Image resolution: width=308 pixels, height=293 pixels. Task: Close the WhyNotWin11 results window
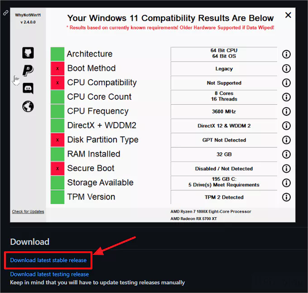pyautogui.click(x=288, y=15)
